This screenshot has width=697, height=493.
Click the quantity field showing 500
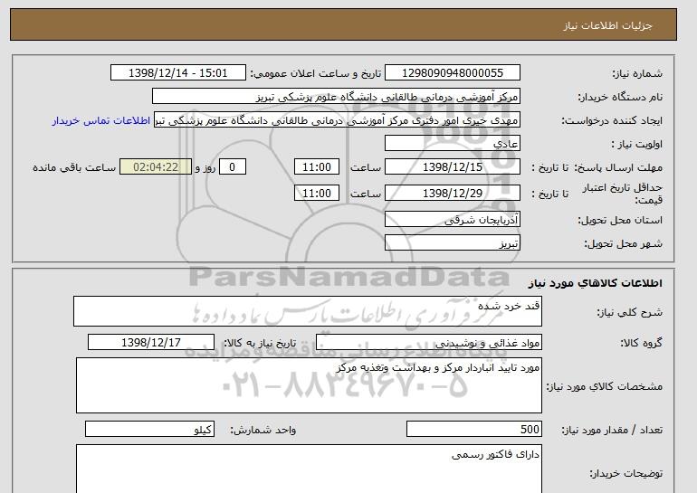point(474,429)
